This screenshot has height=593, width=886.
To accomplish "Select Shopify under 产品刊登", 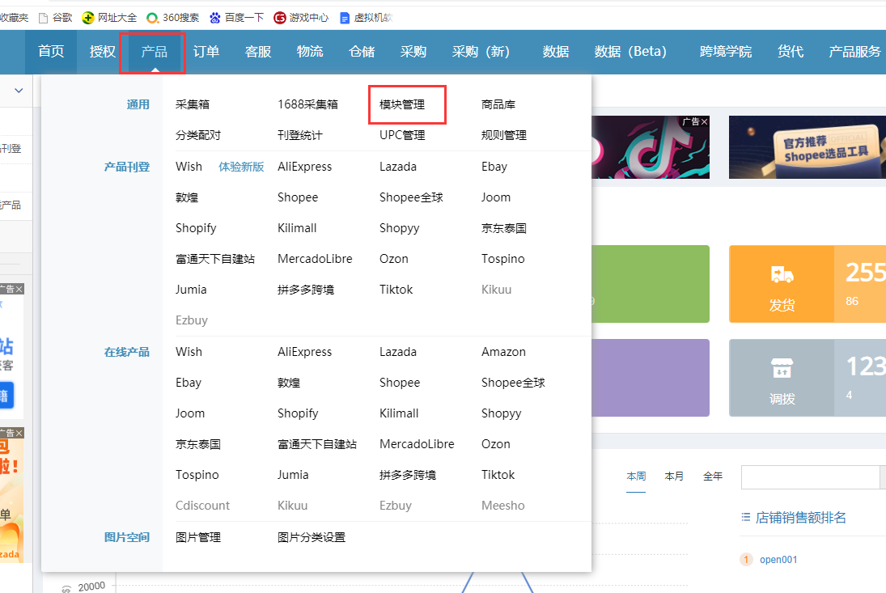I will tap(196, 228).
